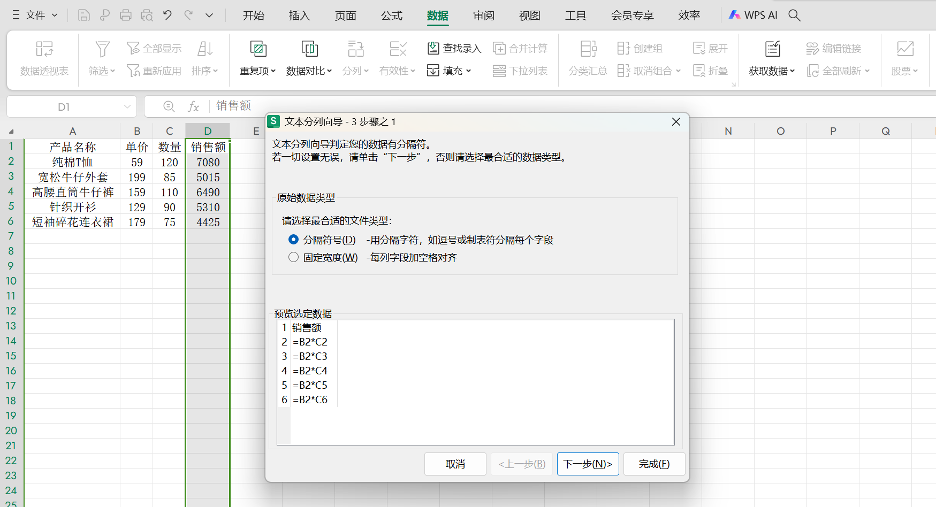Viewport: 936px width, 507px height.
Task: Click the 完成 finish button
Action: click(654, 464)
